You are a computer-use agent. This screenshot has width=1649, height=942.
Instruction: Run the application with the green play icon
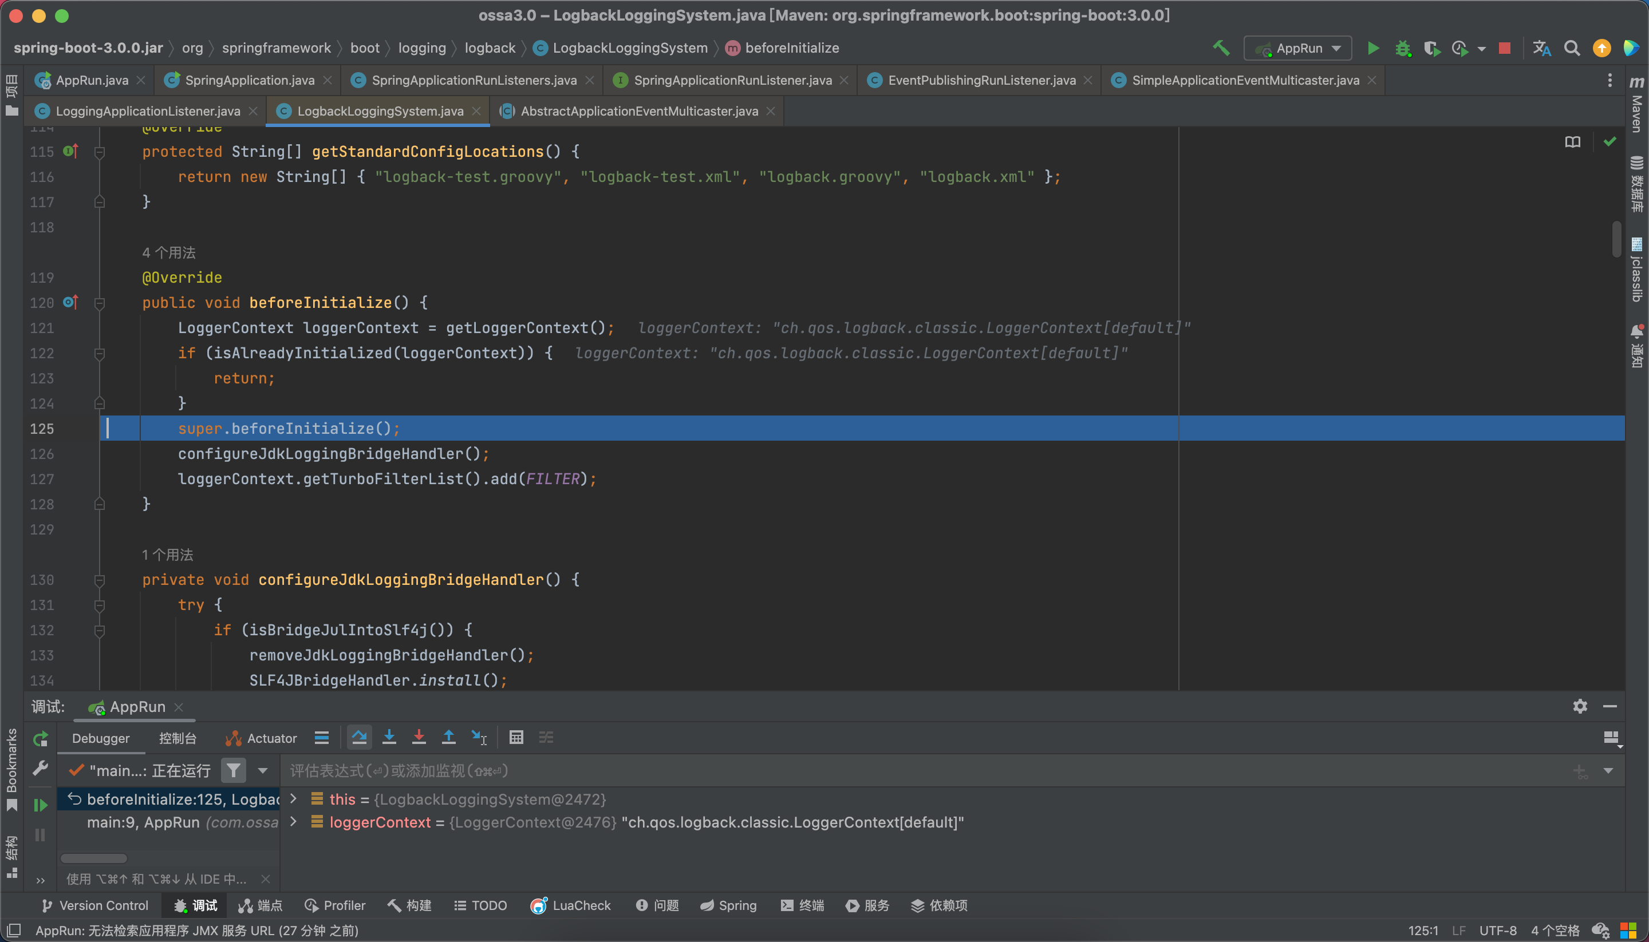point(1372,49)
